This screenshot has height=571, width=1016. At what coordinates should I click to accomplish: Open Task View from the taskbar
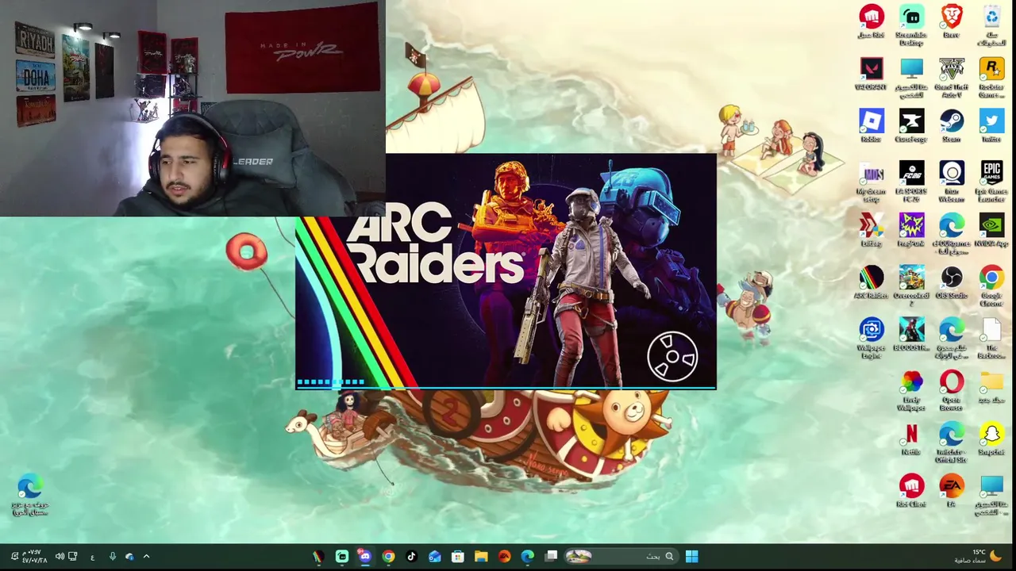pos(551,557)
